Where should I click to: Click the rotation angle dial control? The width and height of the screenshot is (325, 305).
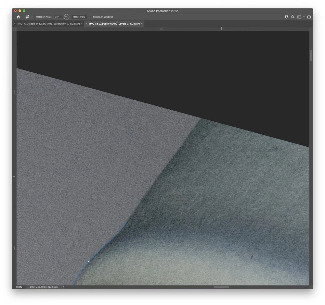[x=66, y=17]
